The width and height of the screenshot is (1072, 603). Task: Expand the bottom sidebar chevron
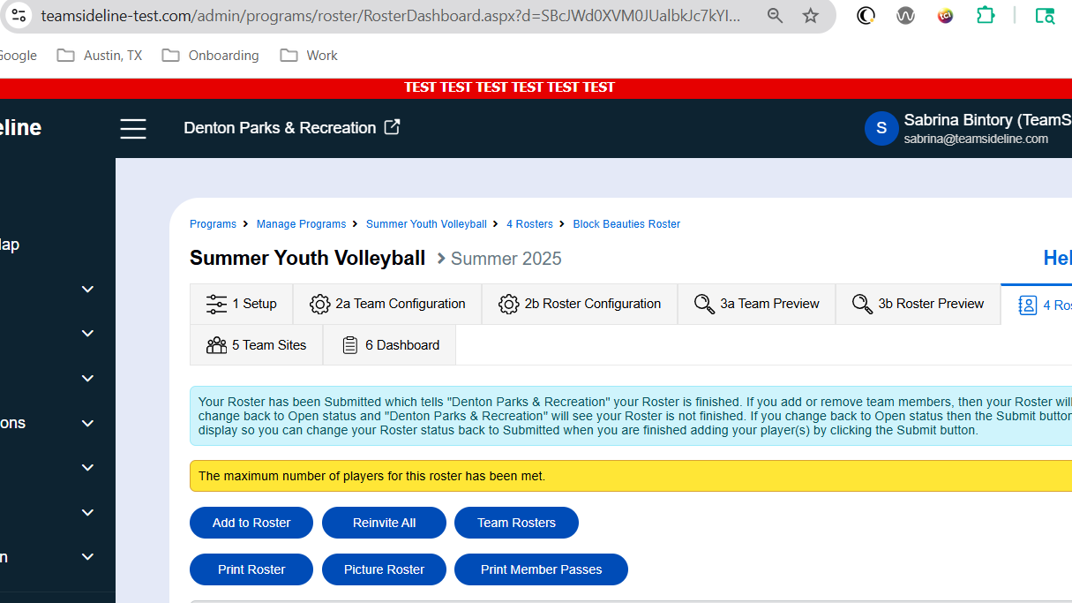pos(87,556)
